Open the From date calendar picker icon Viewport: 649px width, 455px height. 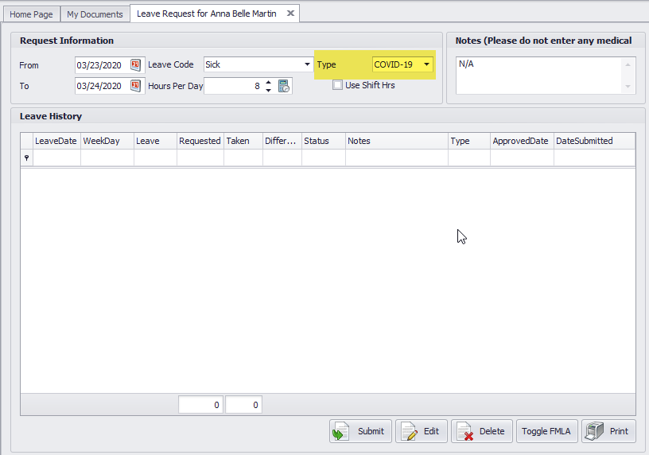[135, 65]
